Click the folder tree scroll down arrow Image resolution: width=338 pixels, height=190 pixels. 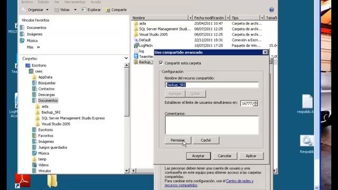tap(127, 171)
